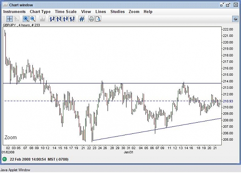Click the '01/02/08' start date label
Screen dimensions: 241x173
click(8, 152)
